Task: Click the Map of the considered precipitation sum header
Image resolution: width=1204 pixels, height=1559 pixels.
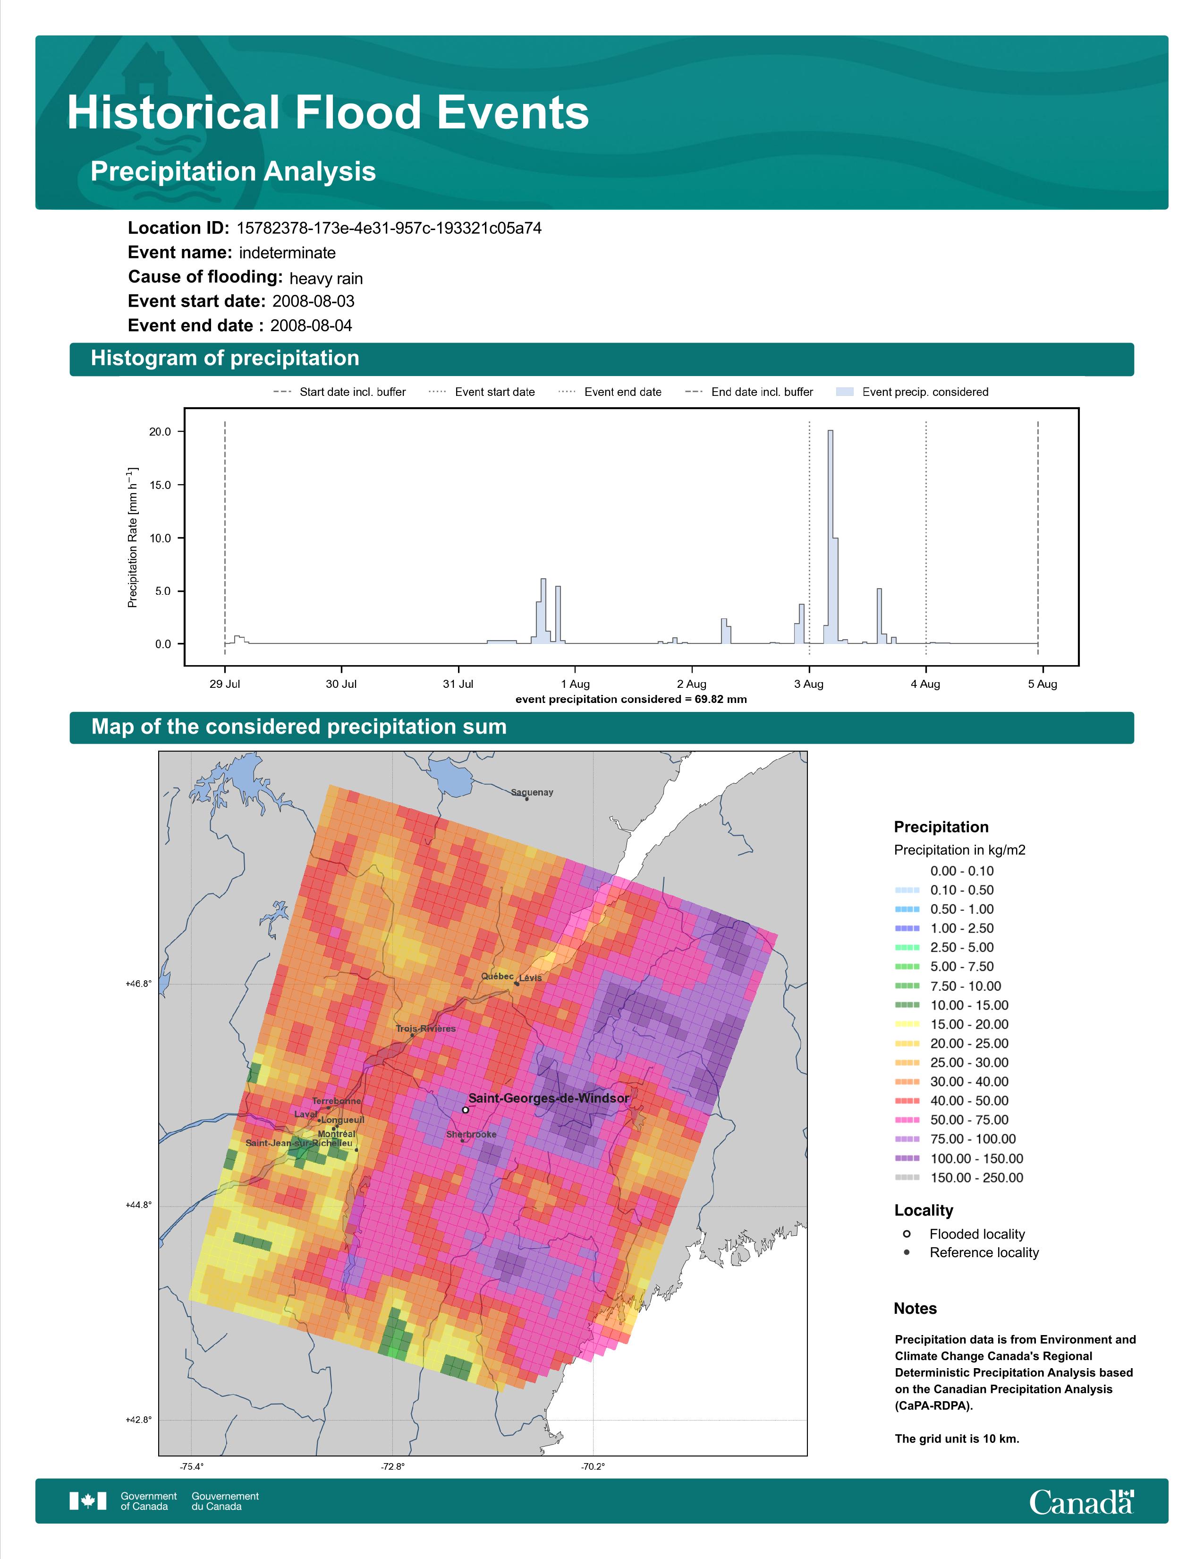Action: point(299,727)
